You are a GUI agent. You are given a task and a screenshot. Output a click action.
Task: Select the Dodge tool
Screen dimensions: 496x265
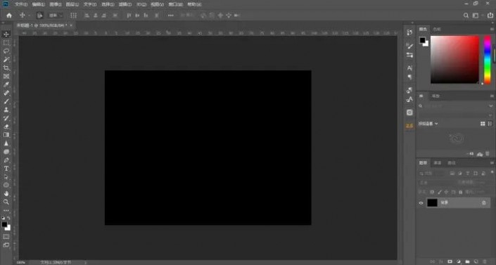pos(6,152)
